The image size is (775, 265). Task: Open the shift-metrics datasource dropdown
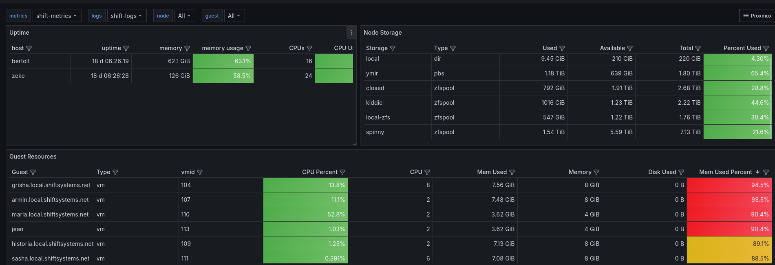click(x=57, y=16)
